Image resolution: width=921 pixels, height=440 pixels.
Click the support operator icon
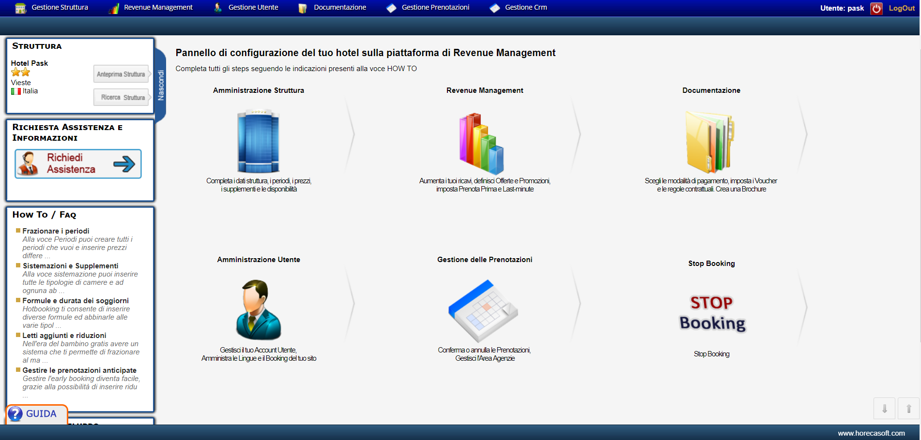(28, 163)
